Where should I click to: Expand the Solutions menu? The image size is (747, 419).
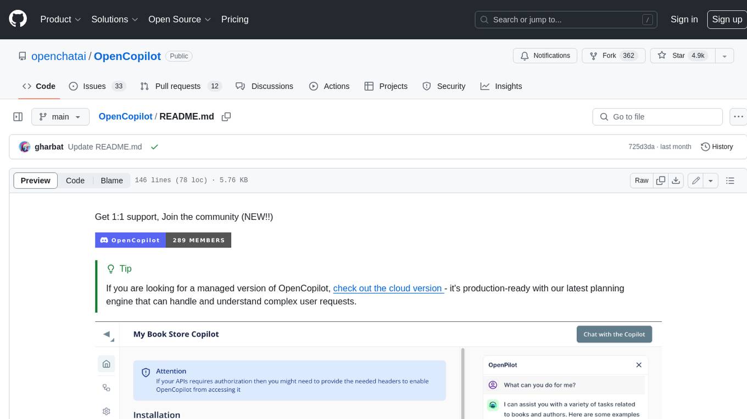click(115, 19)
